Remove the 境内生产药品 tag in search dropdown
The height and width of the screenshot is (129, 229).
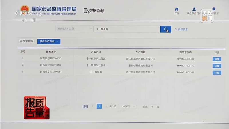tap(73, 29)
